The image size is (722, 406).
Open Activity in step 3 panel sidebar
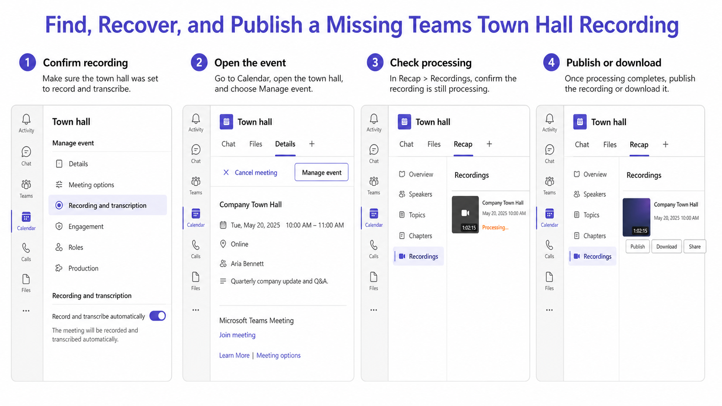tap(374, 123)
